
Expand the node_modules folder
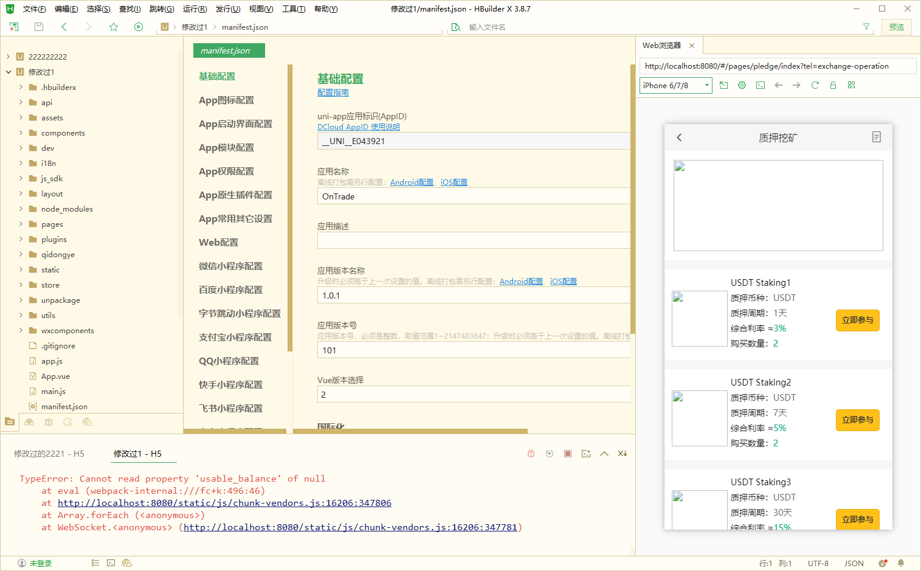point(21,209)
